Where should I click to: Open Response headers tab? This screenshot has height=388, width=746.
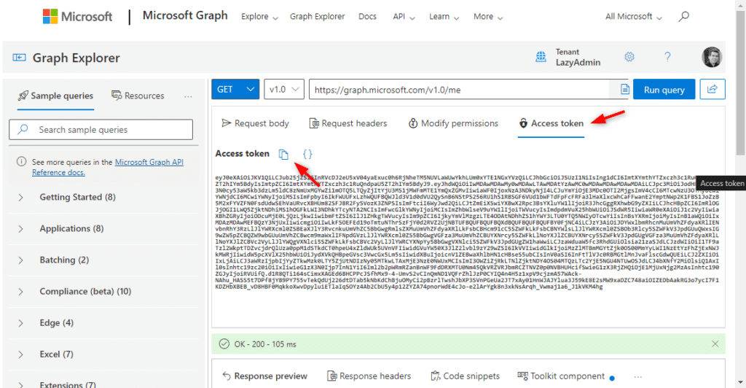point(369,376)
